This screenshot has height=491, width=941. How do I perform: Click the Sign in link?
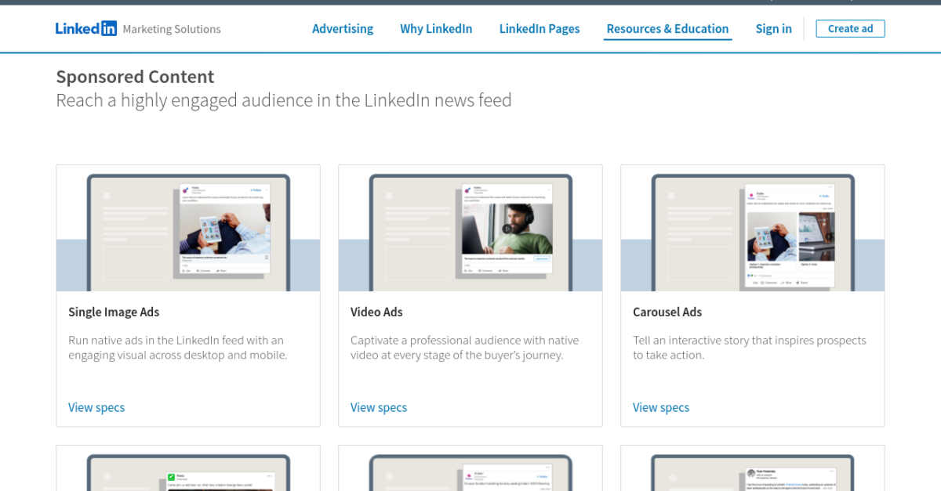pos(773,28)
